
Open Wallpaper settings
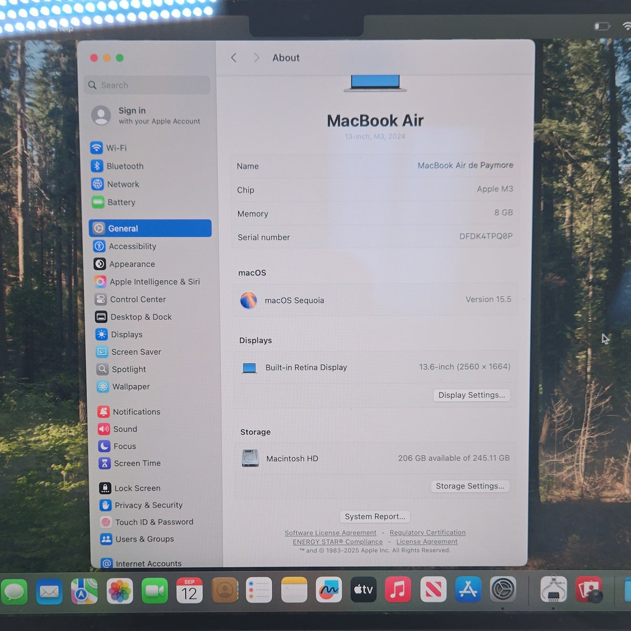point(124,386)
